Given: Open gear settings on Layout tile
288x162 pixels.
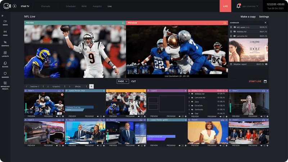Looking at the screenshot, I should click(185, 116).
